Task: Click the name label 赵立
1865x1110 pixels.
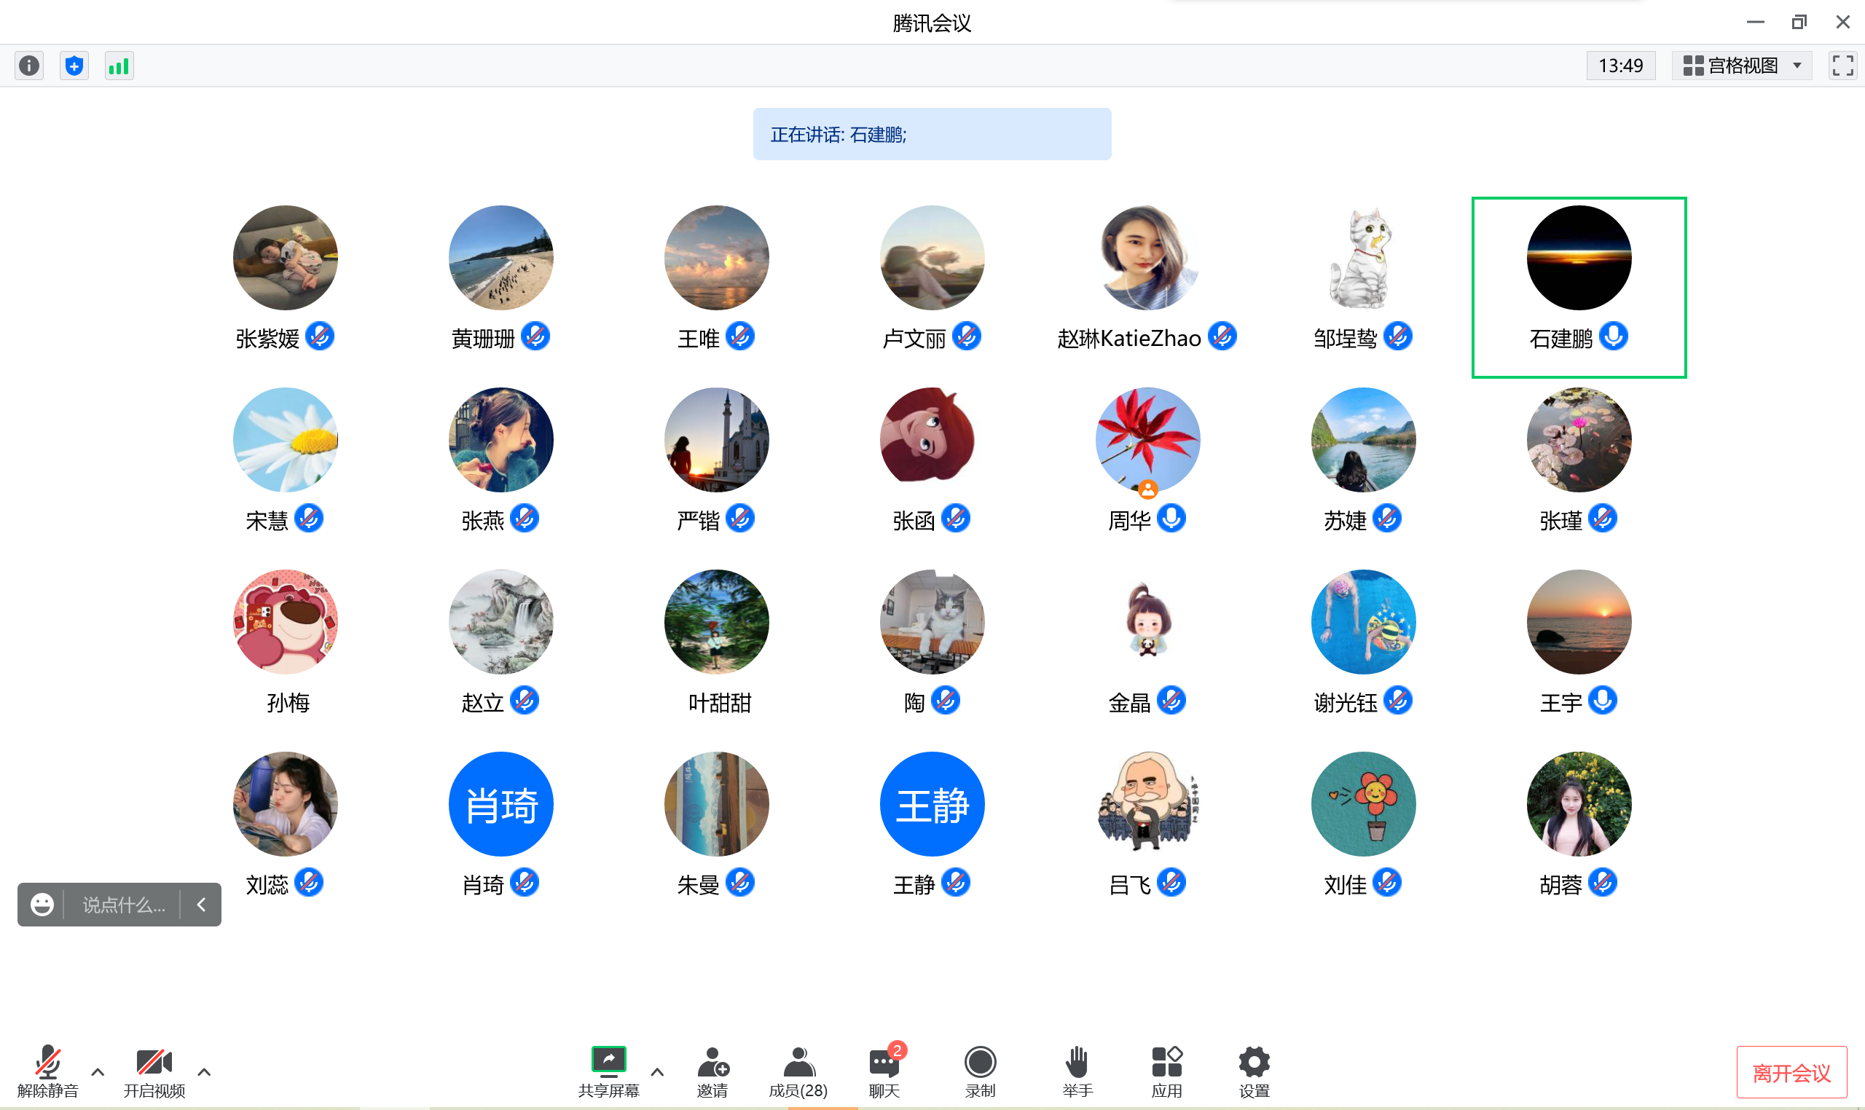Action: [x=482, y=703]
